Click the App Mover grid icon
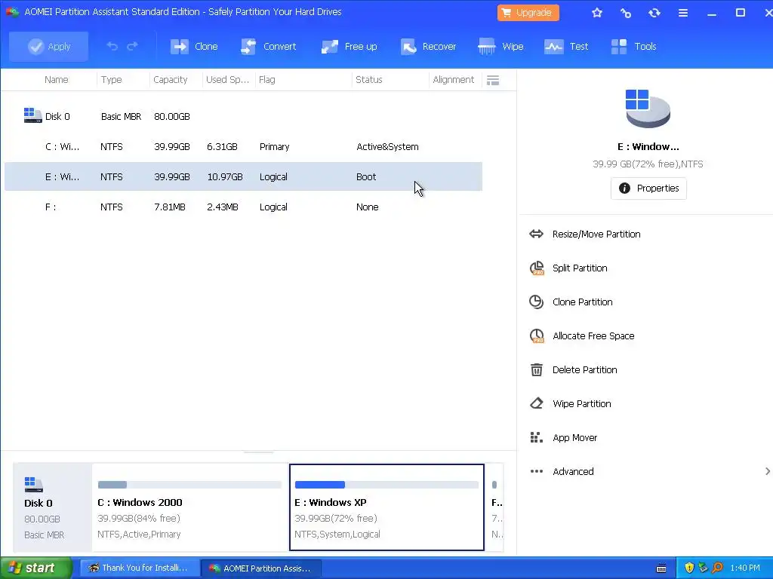Viewport: 773px width, 579px height. pyautogui.click(x=537, y=438)
